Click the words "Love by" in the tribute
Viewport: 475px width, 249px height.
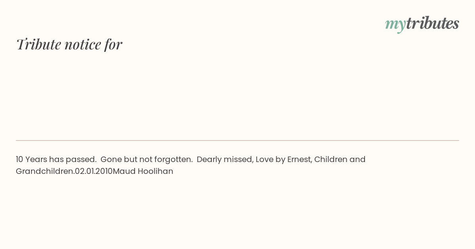[270, 159]
